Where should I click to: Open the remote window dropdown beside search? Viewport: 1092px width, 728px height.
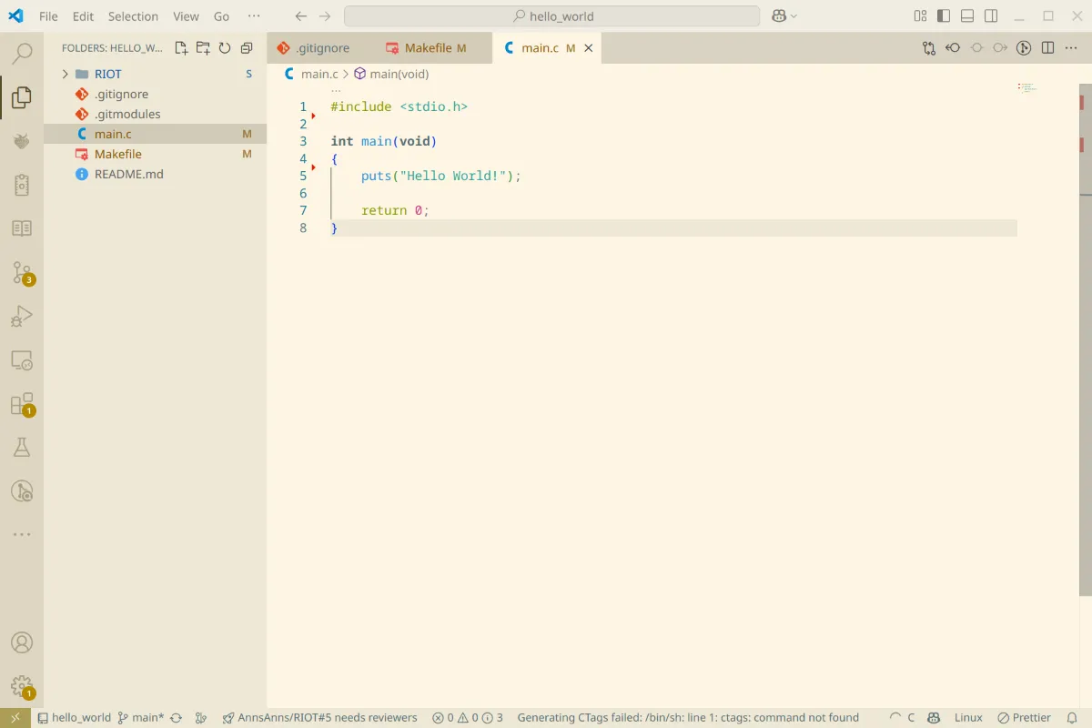click(784, 15)
